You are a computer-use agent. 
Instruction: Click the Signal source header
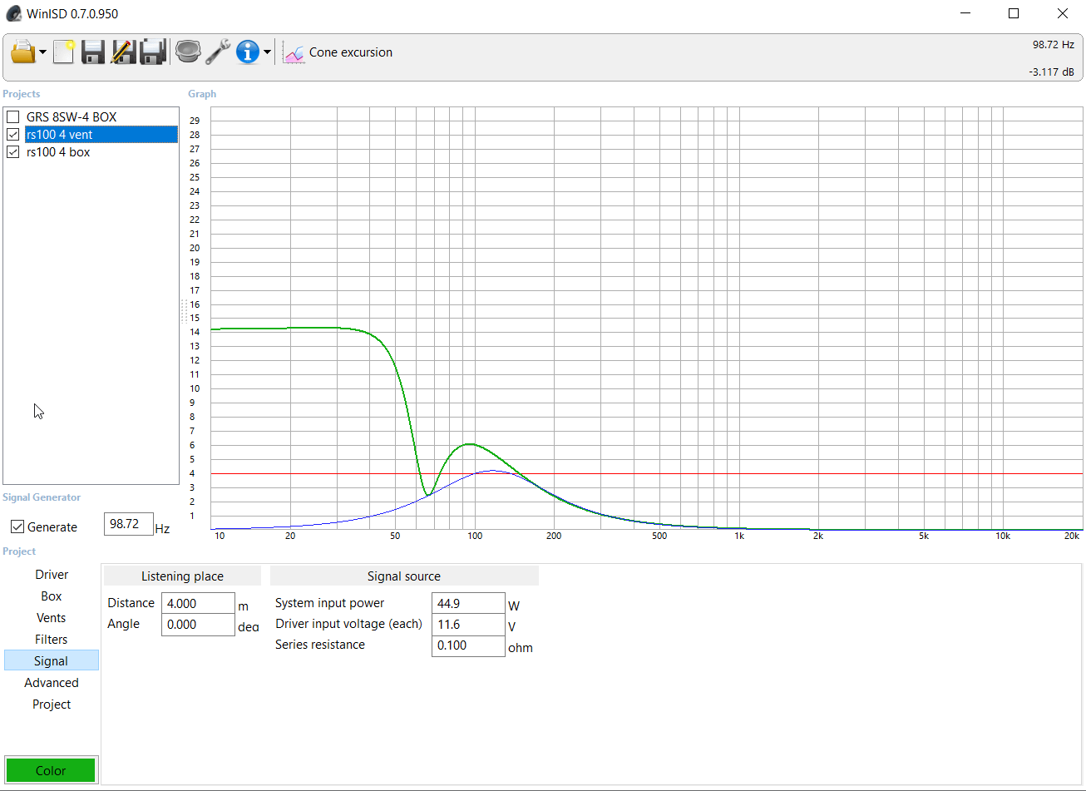tap(404, 576)
